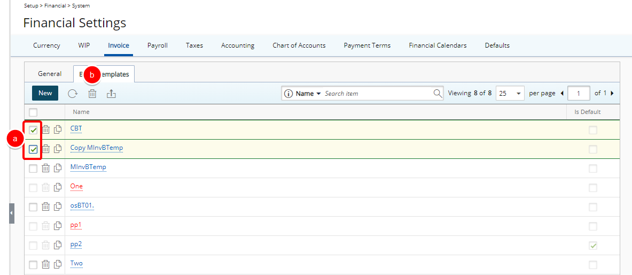
Task: Copy the CBT template
Action: pyautogui.click(x=58, y=129)
